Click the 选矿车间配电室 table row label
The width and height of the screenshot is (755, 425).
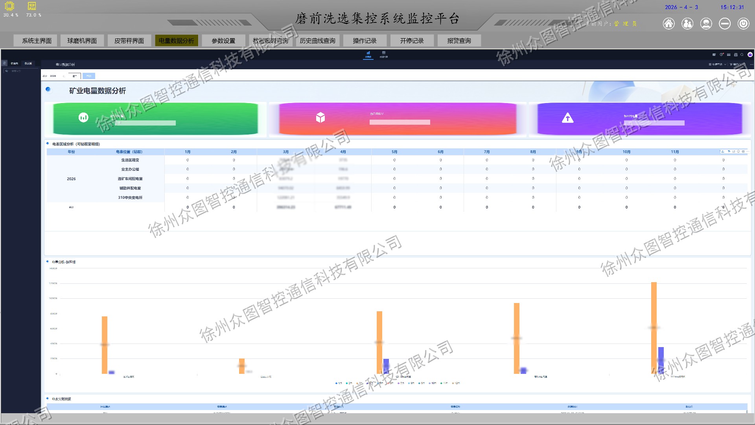(x=130, y=179)
